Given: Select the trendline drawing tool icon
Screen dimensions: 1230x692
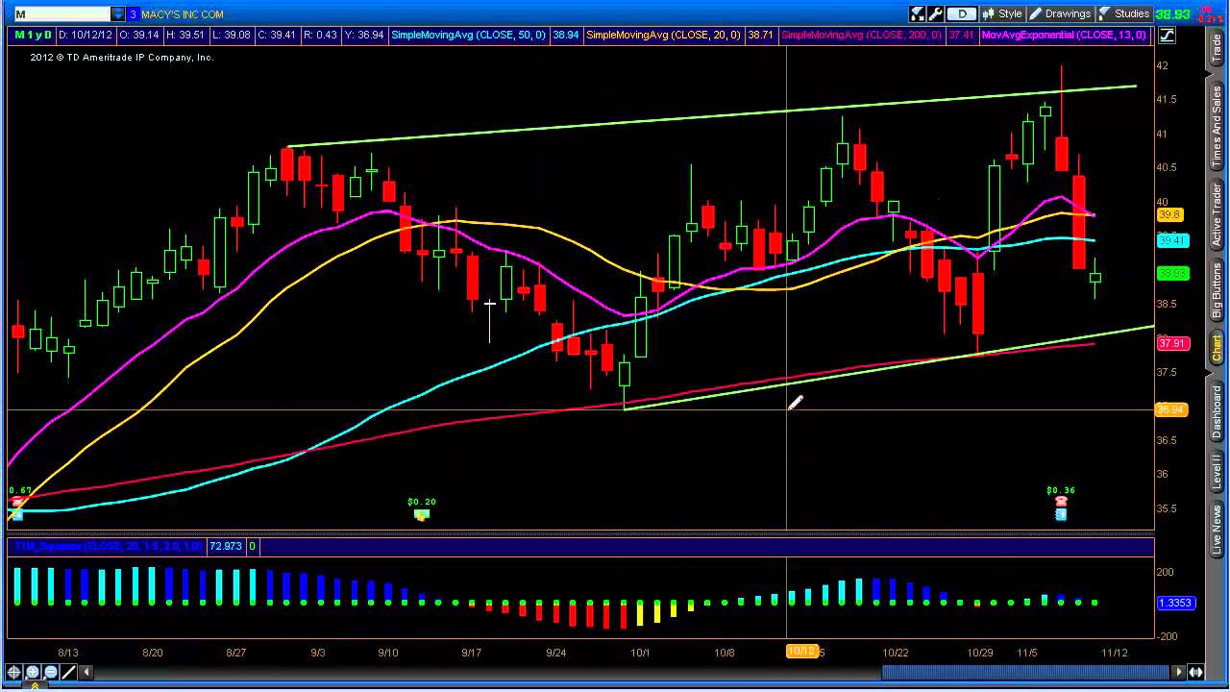Looking at the screenshot, I should [x=69, y=673].
